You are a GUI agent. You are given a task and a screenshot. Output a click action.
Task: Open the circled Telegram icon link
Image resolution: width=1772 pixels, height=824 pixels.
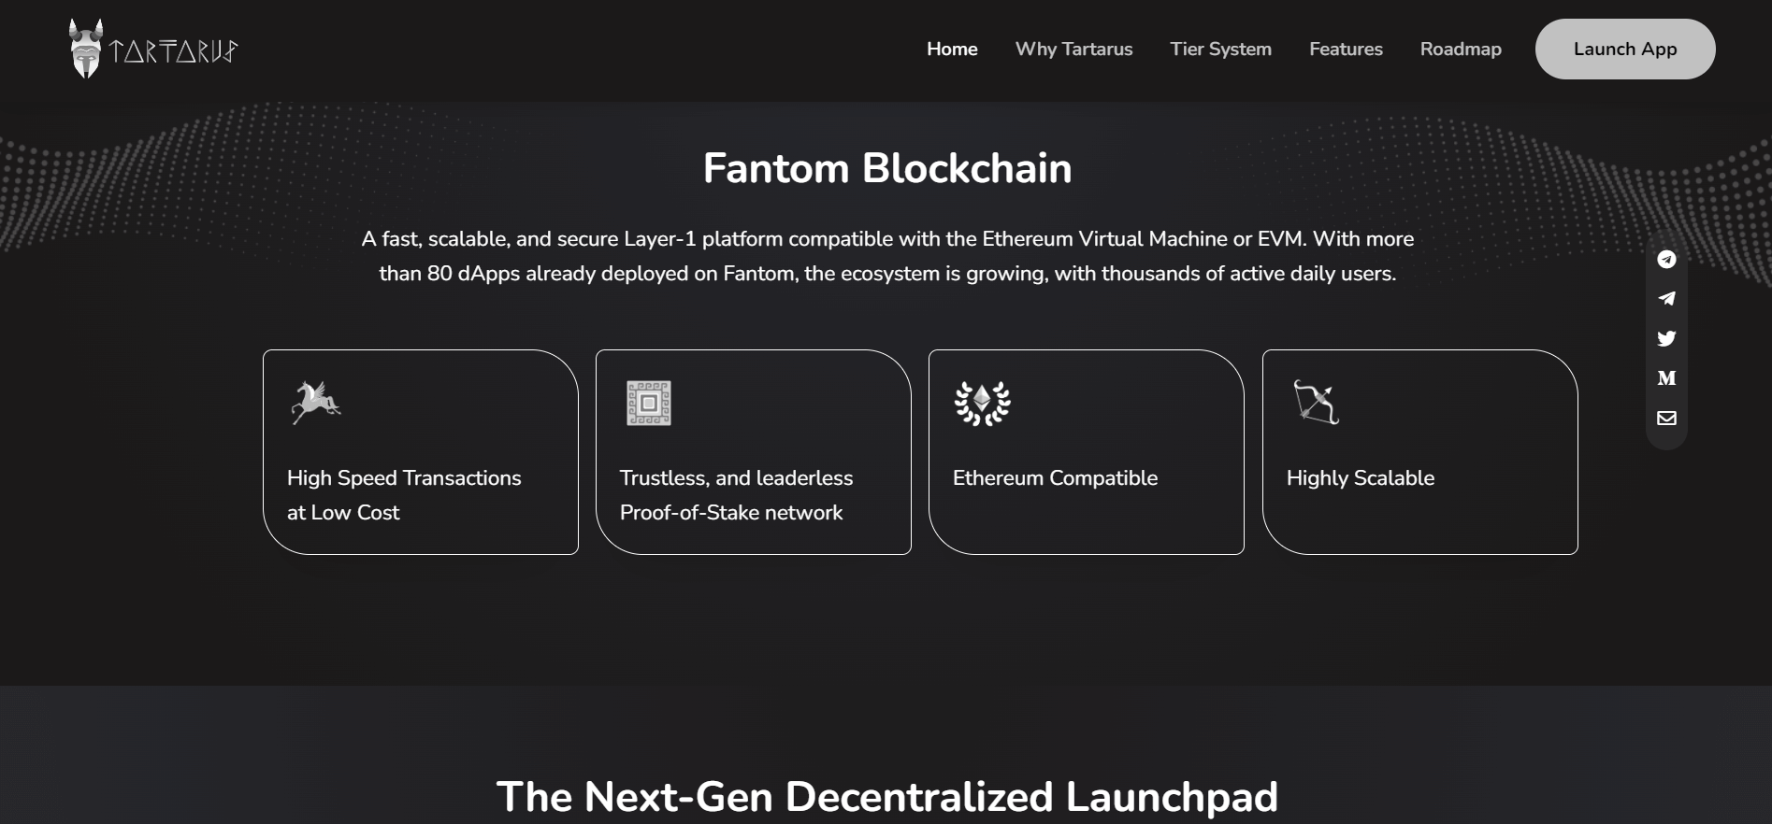pos(1666,260)
